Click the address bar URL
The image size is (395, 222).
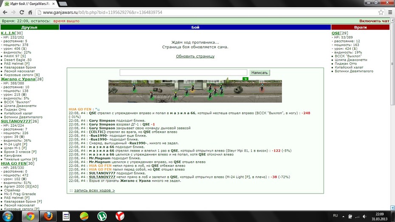[x=102, y=12]
